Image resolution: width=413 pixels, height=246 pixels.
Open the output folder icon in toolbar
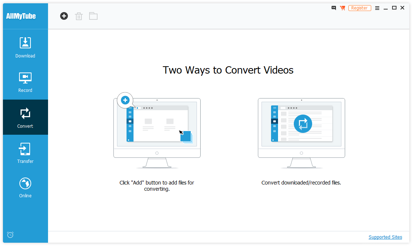pyautogui.click(x=93, y=16)
